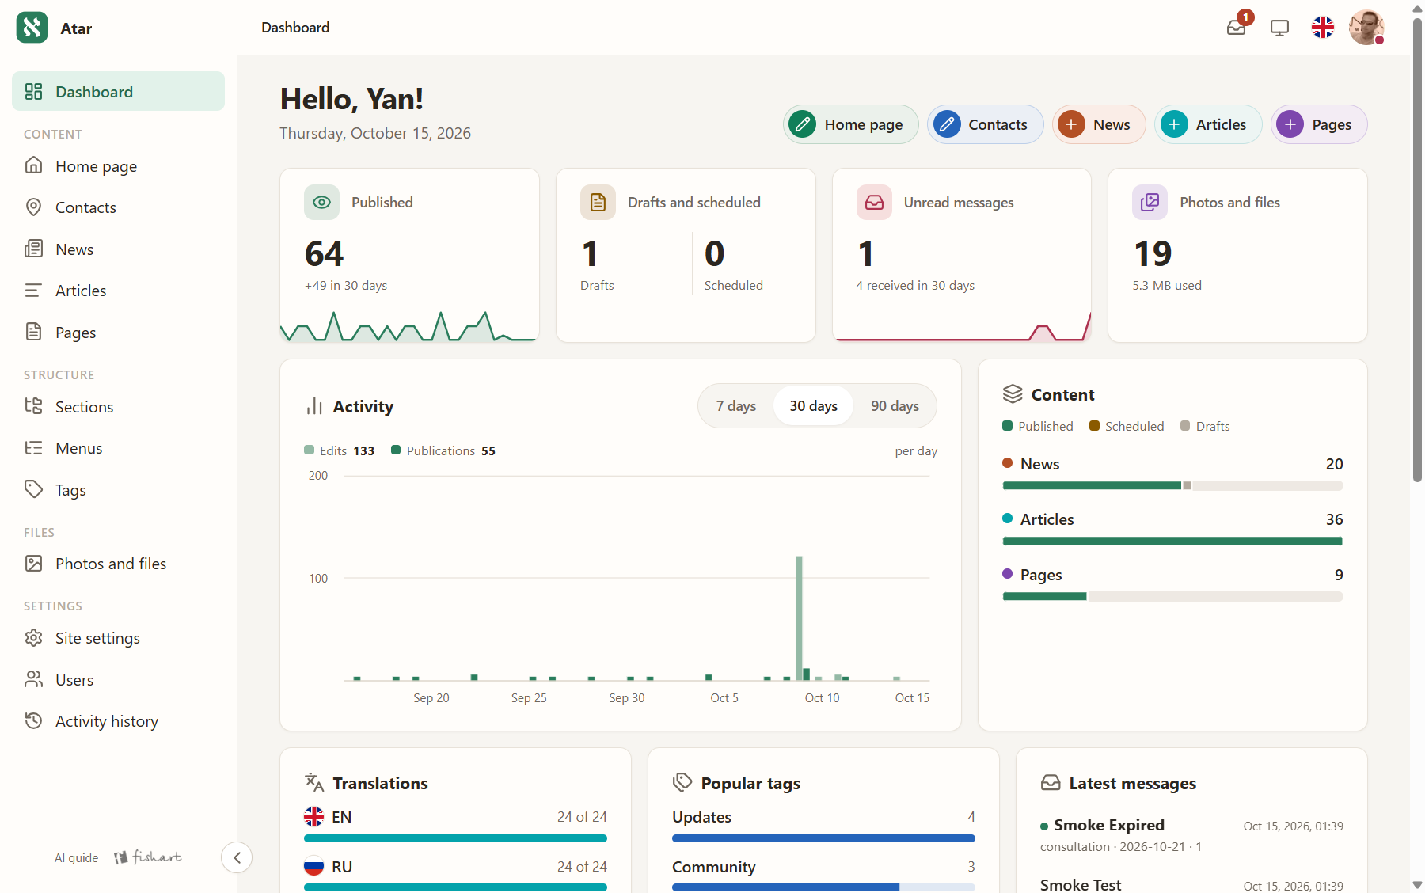Click the News content progress bar
This screenshot has height=893, width=1425.
point(1172,485)
